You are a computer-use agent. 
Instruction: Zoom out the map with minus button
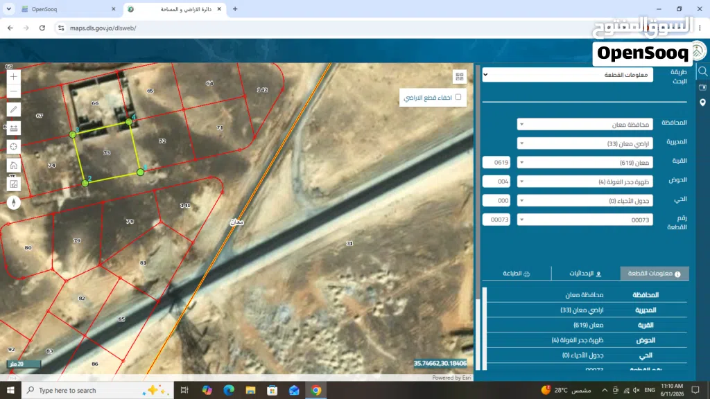coord(14,91)
